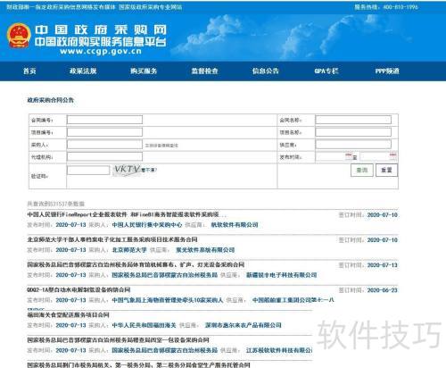446x368 pixels.
Task: Open 政采法规 navigation item
Action: click(x=83, y=71)
